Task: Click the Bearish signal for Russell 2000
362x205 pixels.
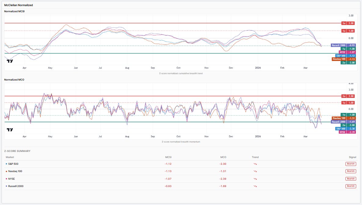Action: pos(350,186)
